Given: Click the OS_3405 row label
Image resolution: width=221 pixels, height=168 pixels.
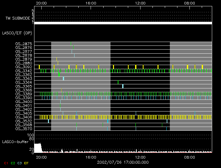Looking at the screenshot, I should 24,113.
